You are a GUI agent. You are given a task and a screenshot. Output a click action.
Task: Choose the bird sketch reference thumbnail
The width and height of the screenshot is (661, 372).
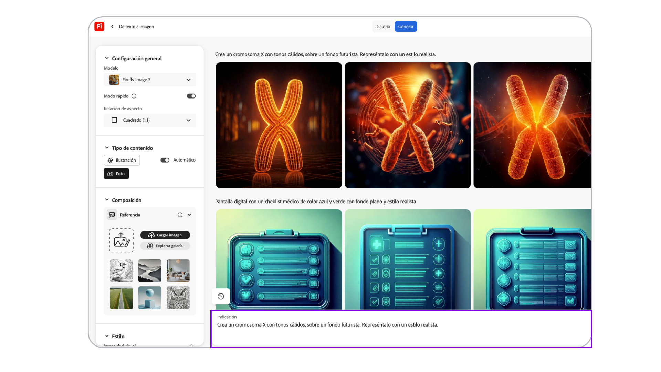point(121,271)
